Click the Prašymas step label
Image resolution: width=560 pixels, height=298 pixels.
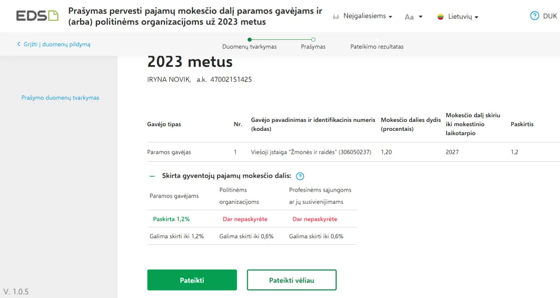pos(313,46)
